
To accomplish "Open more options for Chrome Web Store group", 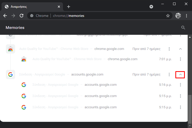I will pos(169,49).
